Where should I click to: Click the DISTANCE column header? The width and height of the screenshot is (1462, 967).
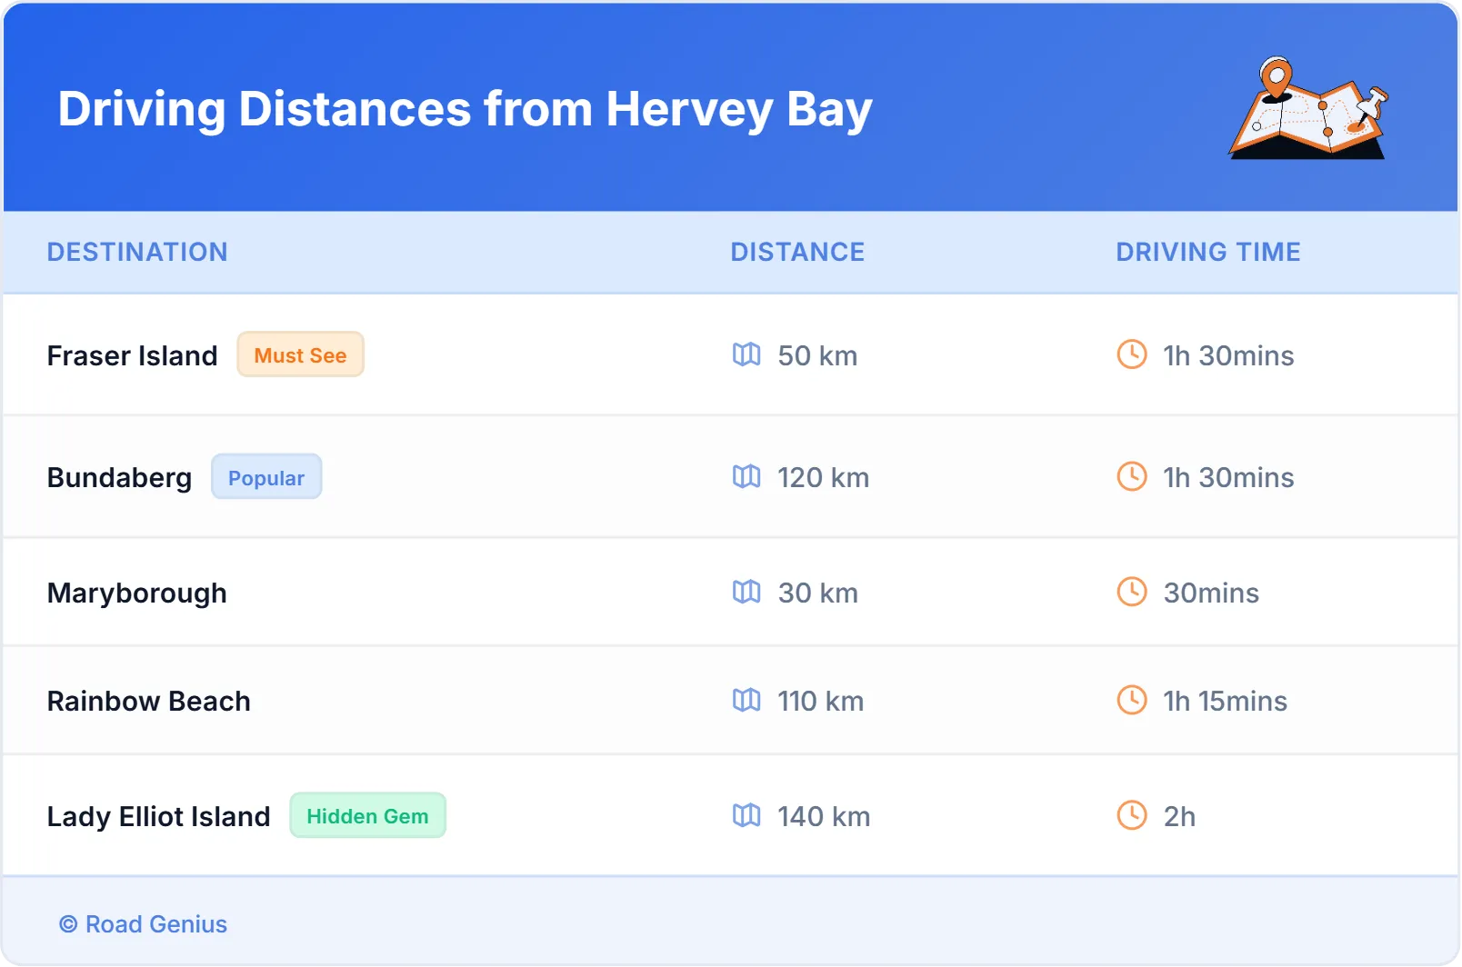point(798,252)
